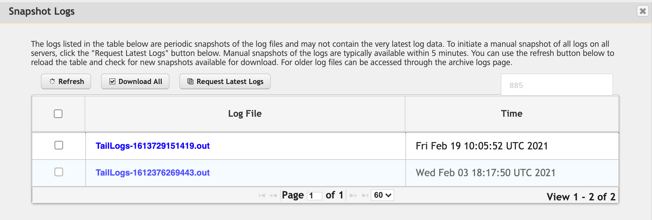Go to the first page arrow
Viewport: 652px width, 220px height.
[x=262, y=195]
